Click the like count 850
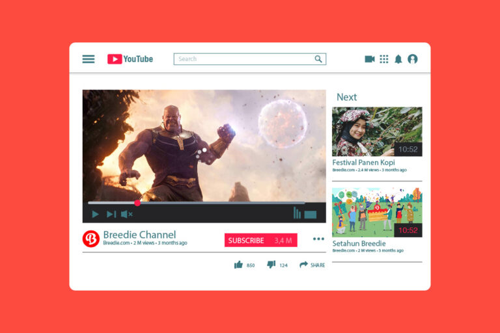Screen dimensions: 500x333 click(251, 265)
